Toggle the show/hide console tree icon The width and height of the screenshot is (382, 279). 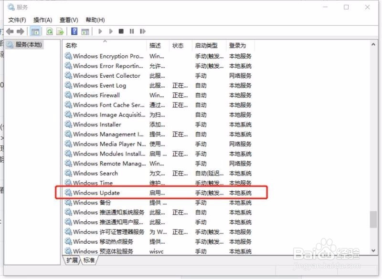[35, 31]
